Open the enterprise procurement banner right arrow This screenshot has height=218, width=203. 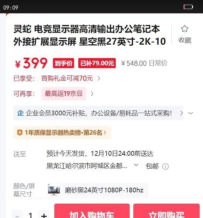[x=181, y=113]
